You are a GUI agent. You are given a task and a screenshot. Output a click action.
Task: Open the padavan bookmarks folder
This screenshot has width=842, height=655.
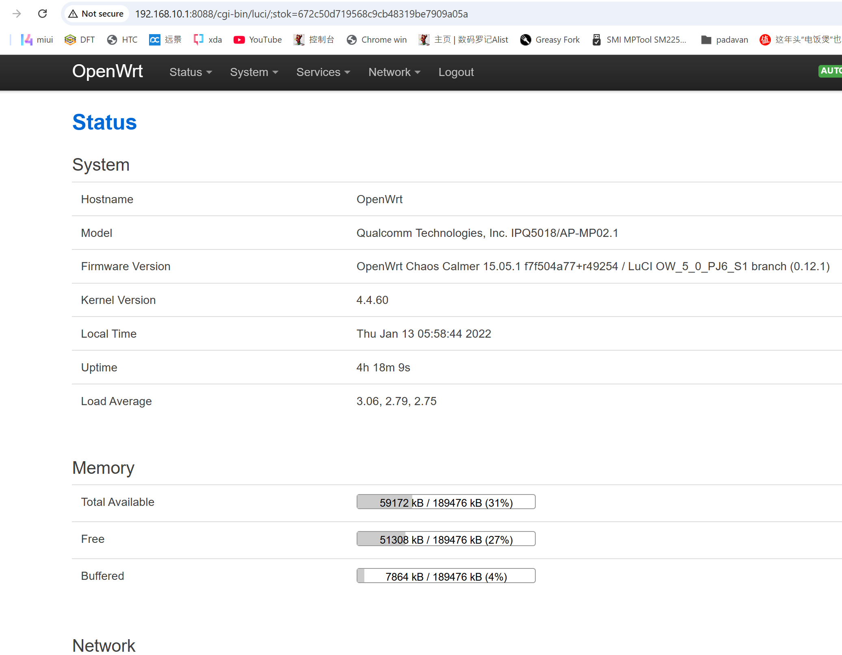point(724,39)
